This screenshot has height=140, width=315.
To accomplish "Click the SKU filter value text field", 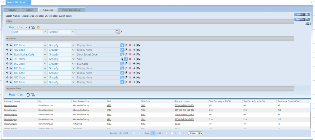I will tap(96, 32).
